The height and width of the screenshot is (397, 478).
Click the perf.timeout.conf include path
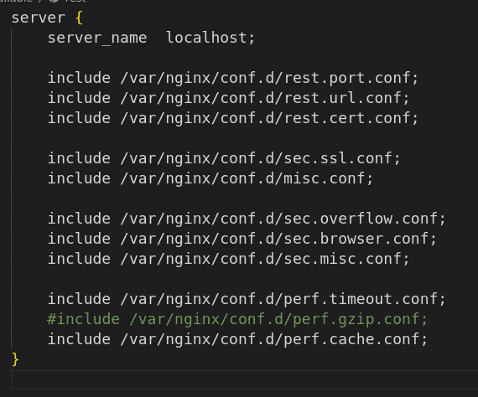click(283, 299)
